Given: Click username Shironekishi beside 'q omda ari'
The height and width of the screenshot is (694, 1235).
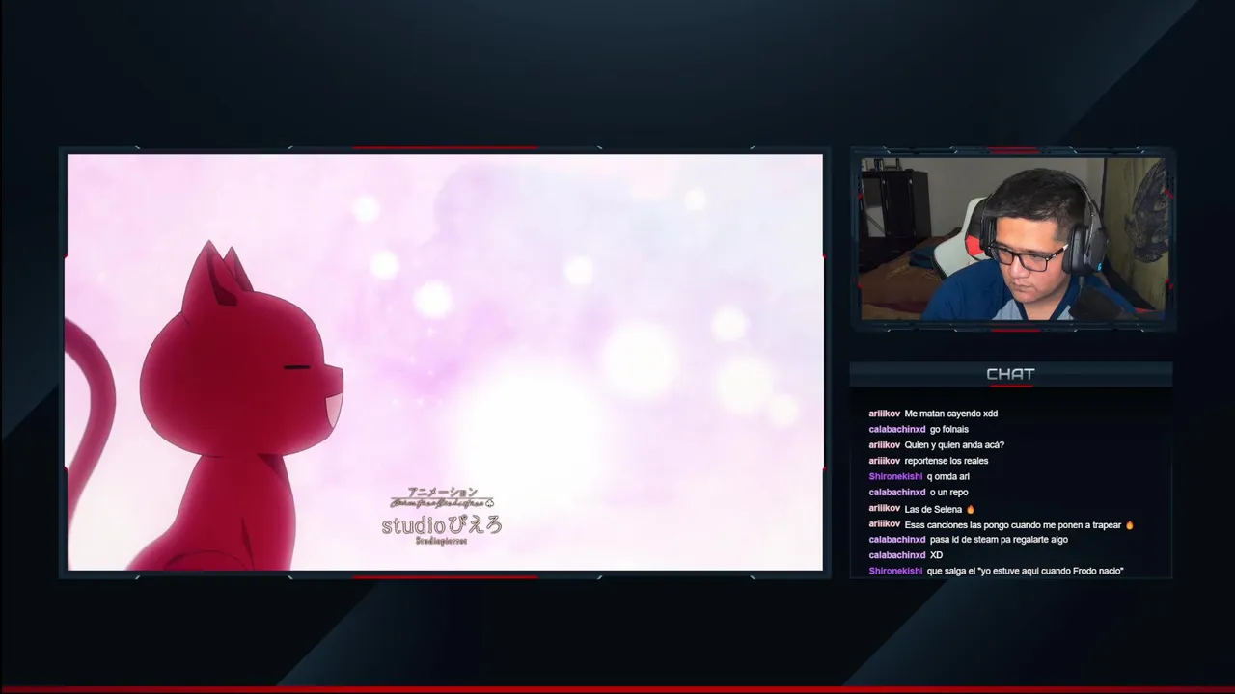Looking at the screenshot, I should pos(895,476).
